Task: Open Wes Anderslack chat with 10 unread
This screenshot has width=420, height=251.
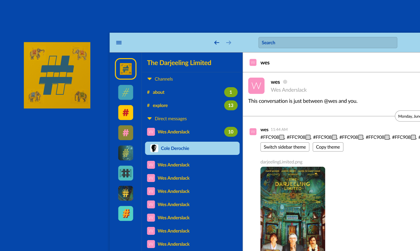Action: click(192, 132)
